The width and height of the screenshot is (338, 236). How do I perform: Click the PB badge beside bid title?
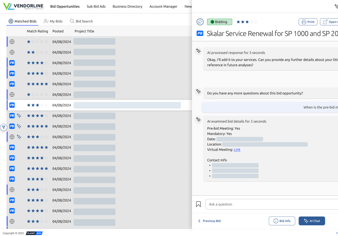(200, 33)
